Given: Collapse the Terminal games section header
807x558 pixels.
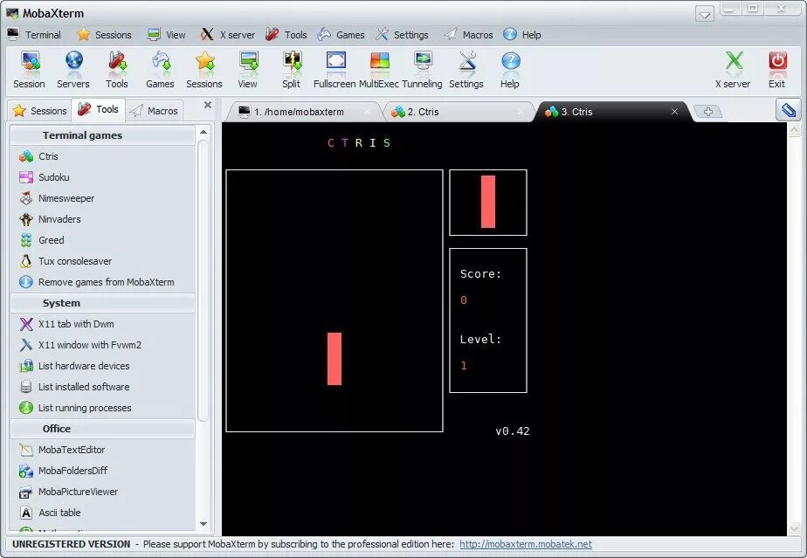Looking at the screenshot, I should [102, 135].
